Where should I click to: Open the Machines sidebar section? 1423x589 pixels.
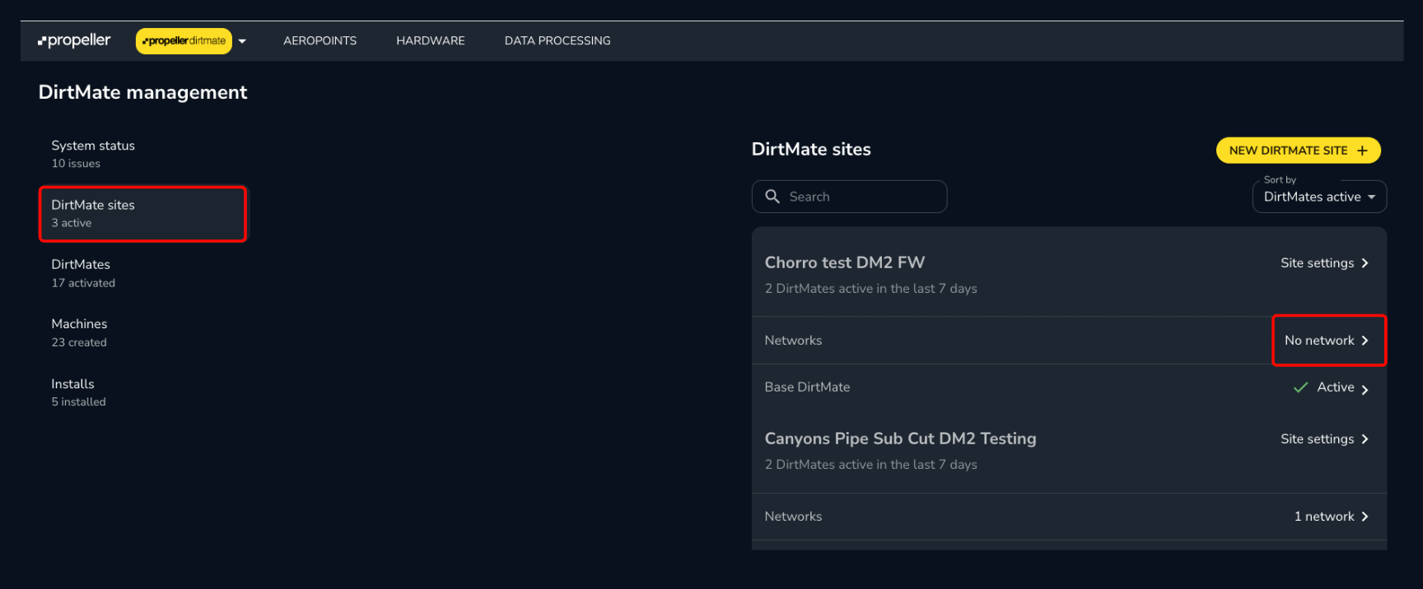click(142, 332)
